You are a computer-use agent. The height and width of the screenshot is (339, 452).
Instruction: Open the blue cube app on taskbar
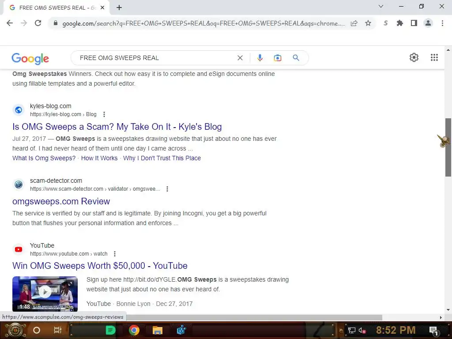pos(181,330)
